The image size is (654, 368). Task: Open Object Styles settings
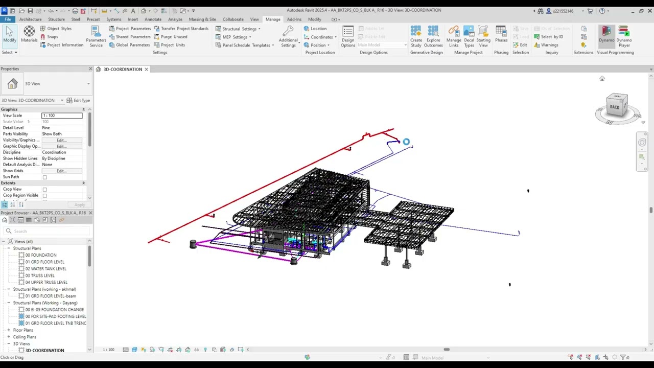click(56, 29)
